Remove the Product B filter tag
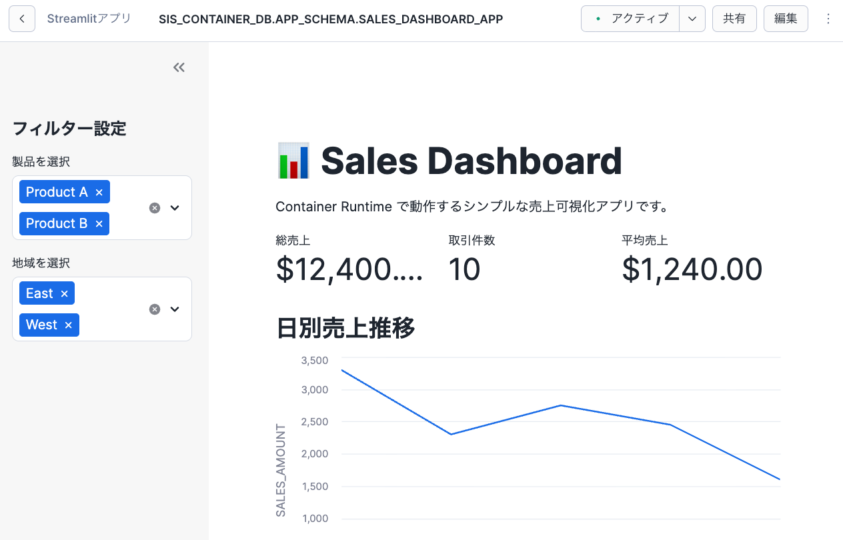This screenshot has height=540, width=843. pyautogui.click(x=99, y=223)
